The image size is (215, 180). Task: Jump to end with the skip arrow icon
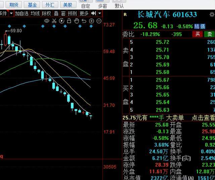coord(93,13)
